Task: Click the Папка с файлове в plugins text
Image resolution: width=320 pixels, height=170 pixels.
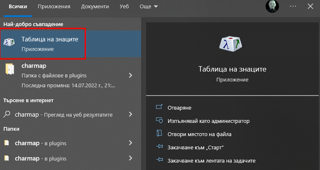Action: (54, 76)
